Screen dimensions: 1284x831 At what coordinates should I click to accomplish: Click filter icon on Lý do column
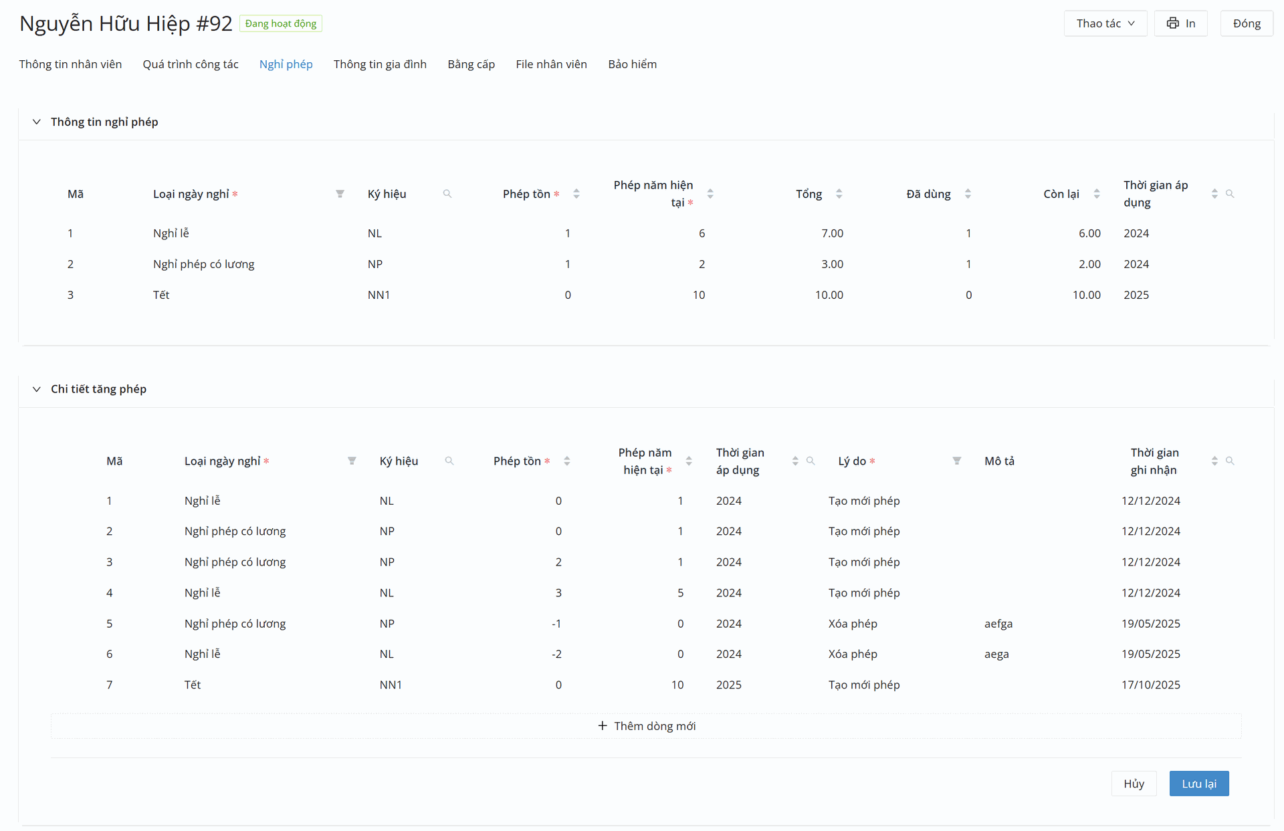point(957,461)
